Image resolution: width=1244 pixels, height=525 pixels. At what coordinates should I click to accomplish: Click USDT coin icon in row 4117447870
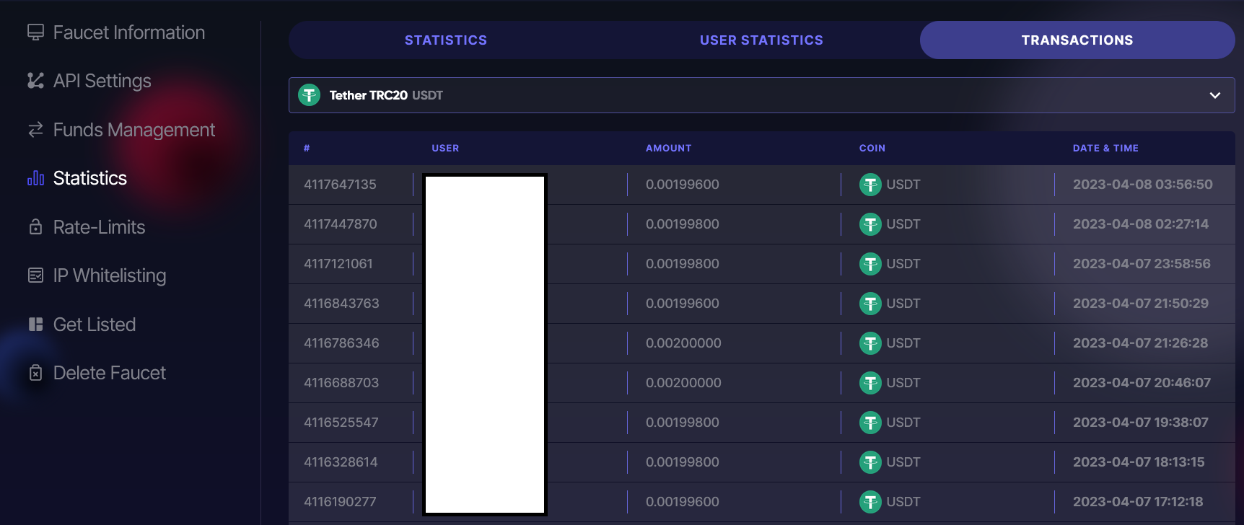coord(870,224)
